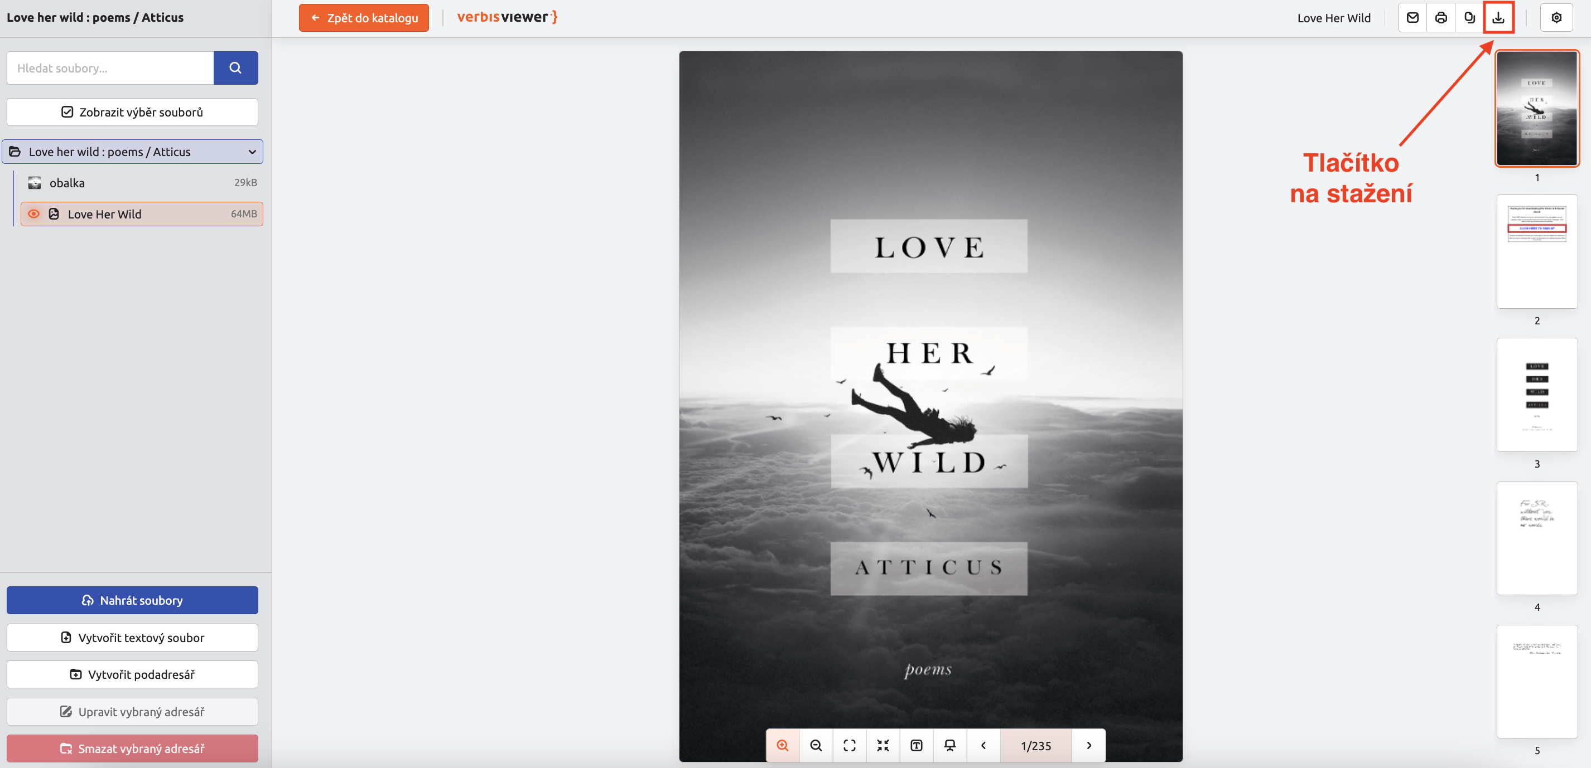Viewport: 1591px width, 768px height.
Task: Show file selection via Zobrazit výběr souborů
Action: (132, 111)
